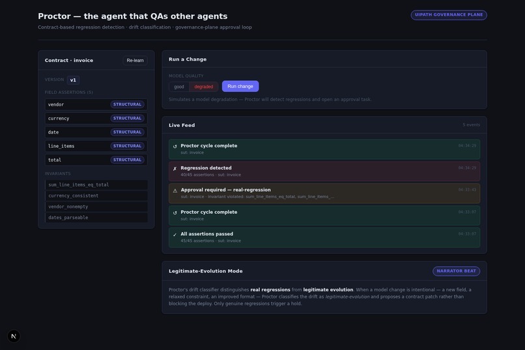Select the vendor field assertion row
The width and height of the screenshot is (525, 350).
click(96, 104)
